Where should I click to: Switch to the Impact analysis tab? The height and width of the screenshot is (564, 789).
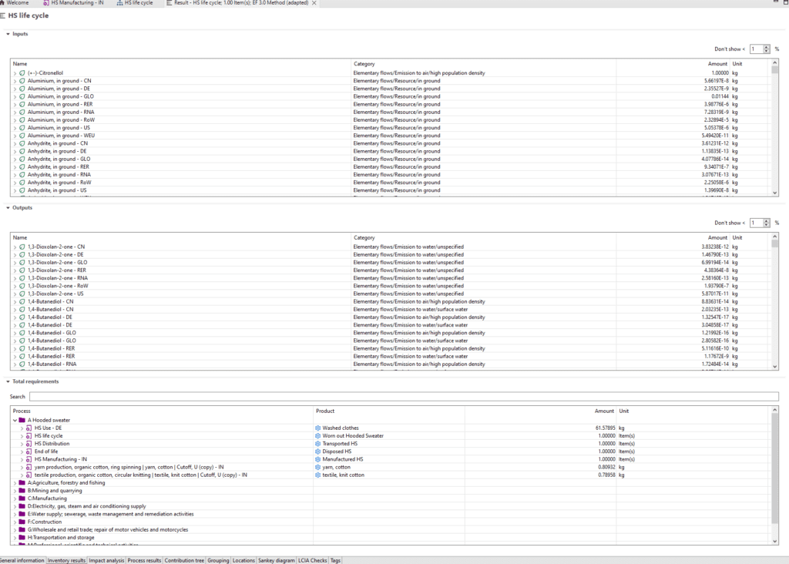pyautogui.click(x=106, y=560)
